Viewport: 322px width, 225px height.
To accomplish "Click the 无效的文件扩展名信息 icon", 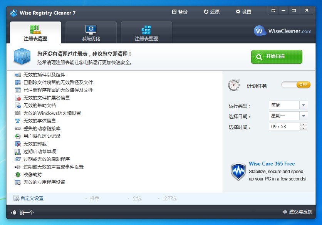I will tap(18, 98).
